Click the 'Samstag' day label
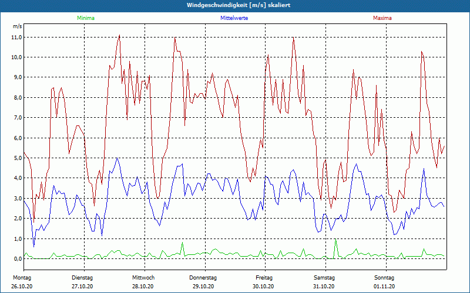This screenshot has width=470, height=293. click(324, 278)
